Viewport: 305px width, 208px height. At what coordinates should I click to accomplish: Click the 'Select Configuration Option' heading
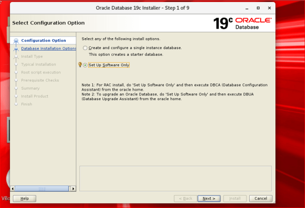click(49, 23)
